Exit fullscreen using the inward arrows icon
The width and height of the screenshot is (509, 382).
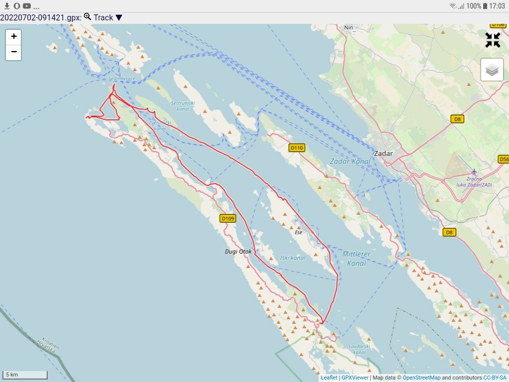coord(493,40)
